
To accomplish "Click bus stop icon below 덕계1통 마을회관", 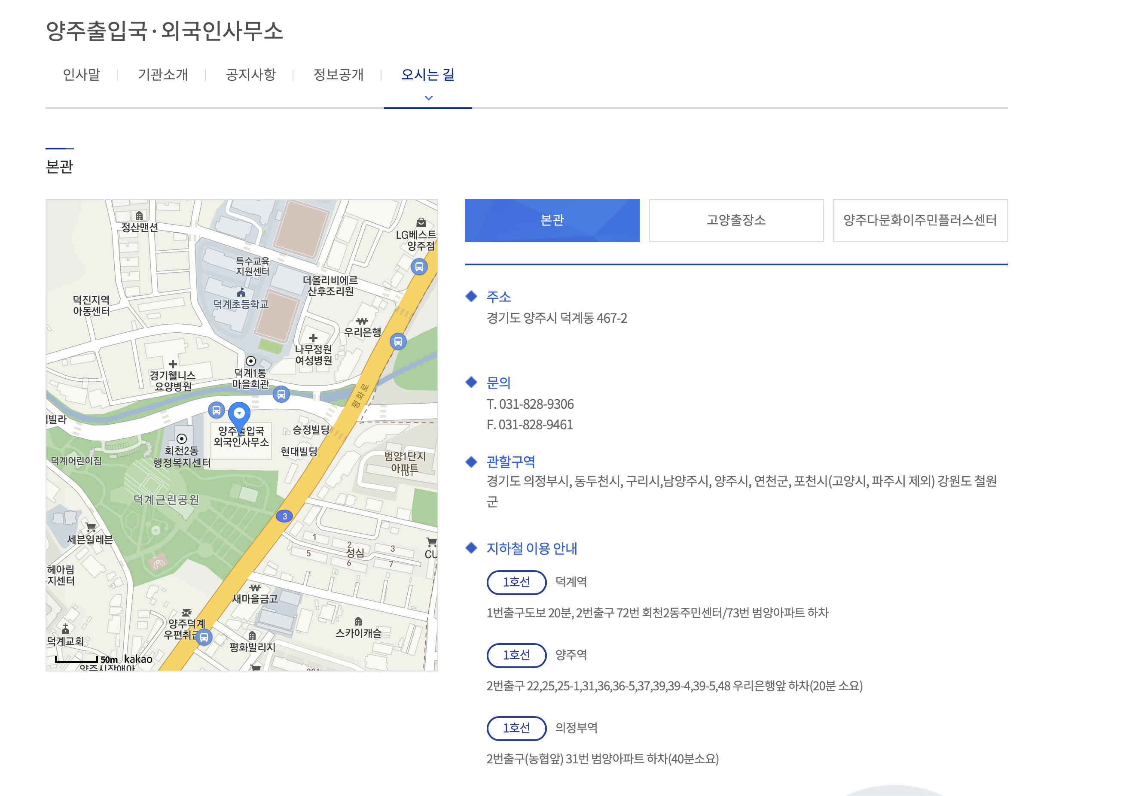I will click(x=281, y=394).
